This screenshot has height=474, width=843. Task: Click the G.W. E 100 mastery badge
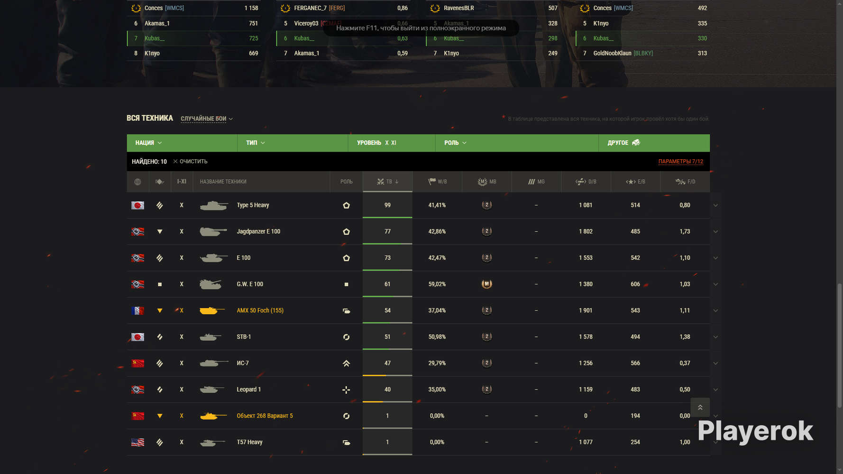click(487, 284)
